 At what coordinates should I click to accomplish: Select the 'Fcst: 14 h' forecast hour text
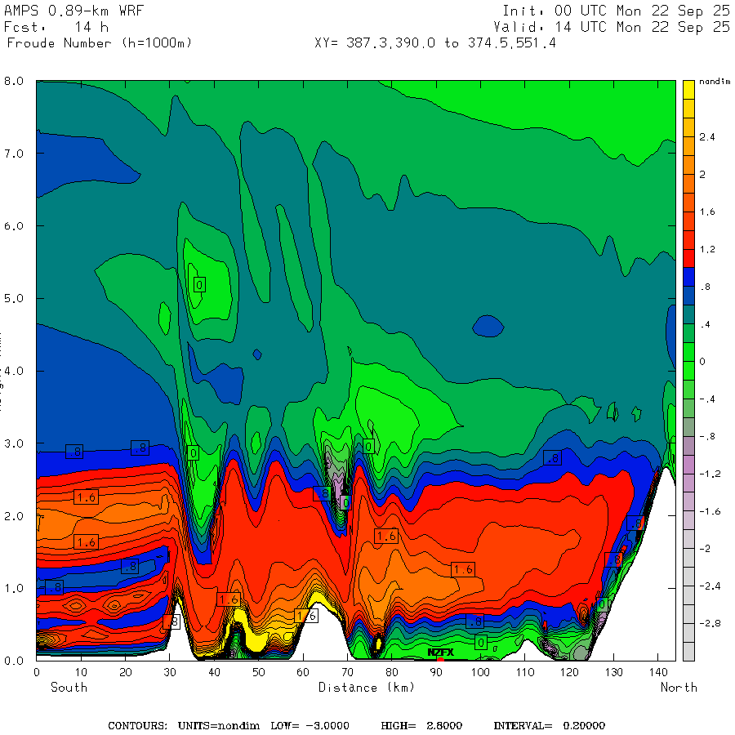coord(56,27)
